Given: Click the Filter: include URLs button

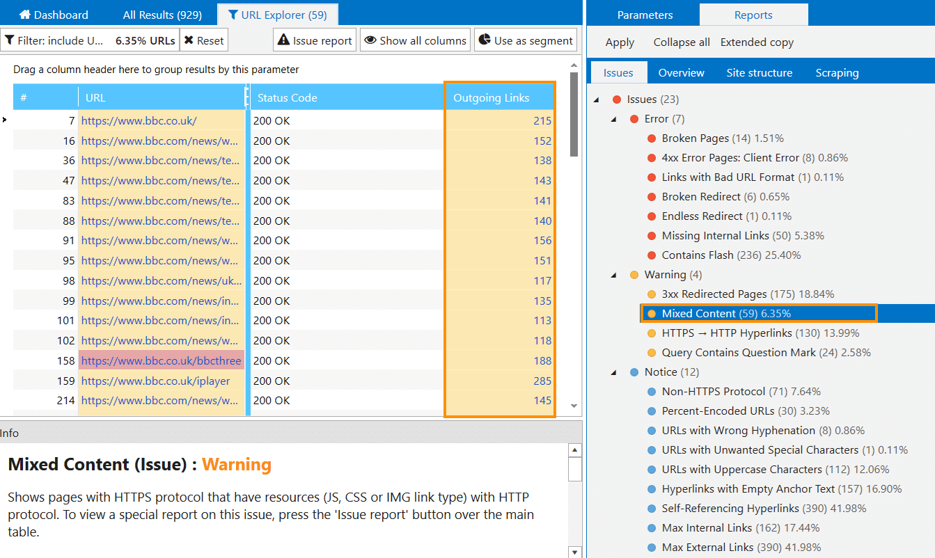Looking at the screenshot, I should [x=90, y=40].
